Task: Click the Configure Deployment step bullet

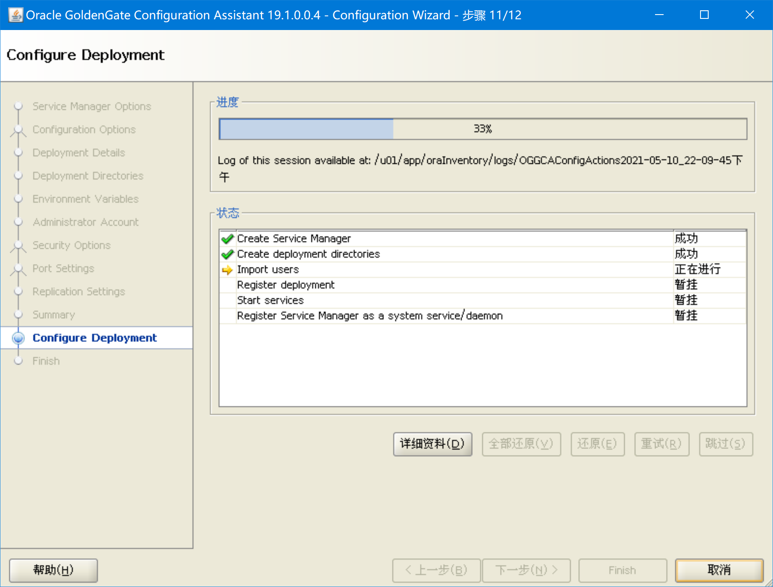Action: pyautogui.click(x=18, y=338)
